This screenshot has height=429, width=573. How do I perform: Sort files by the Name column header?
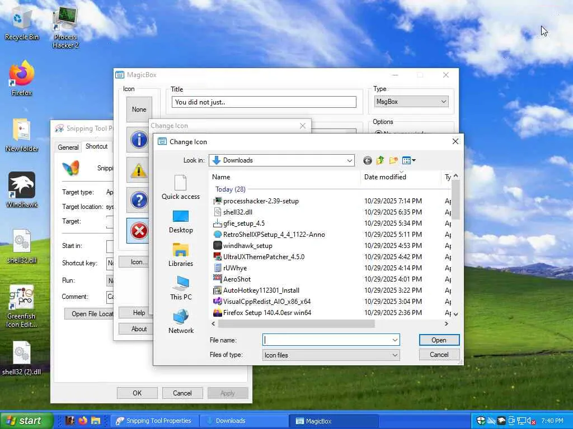click(285, 177)
